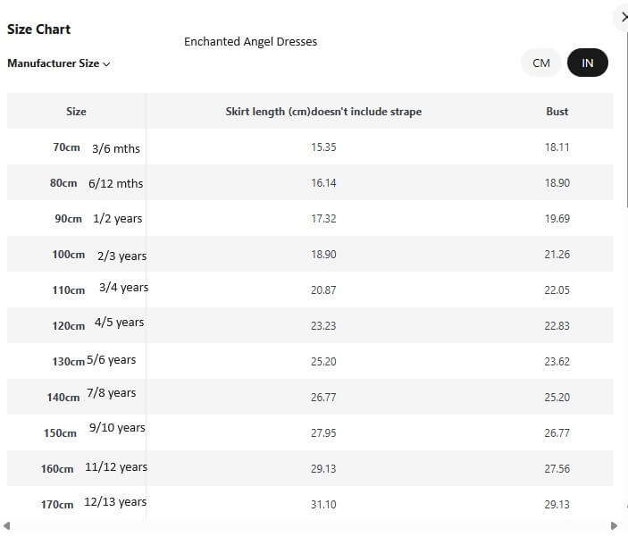Click the right arrow of horizontal scrollbar
This screenshot has width=628, height=537.
tap(614, 525)
